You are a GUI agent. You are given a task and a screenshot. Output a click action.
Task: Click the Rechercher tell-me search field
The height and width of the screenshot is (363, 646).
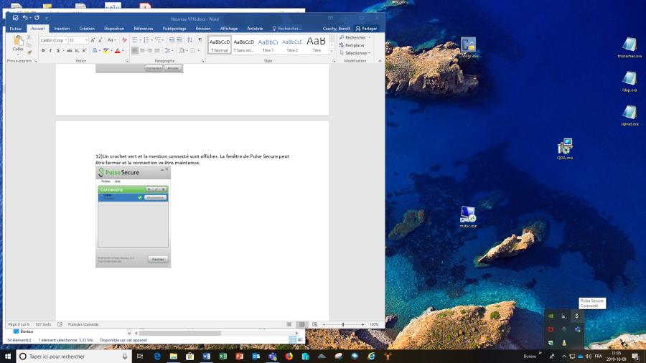[286, 29]
